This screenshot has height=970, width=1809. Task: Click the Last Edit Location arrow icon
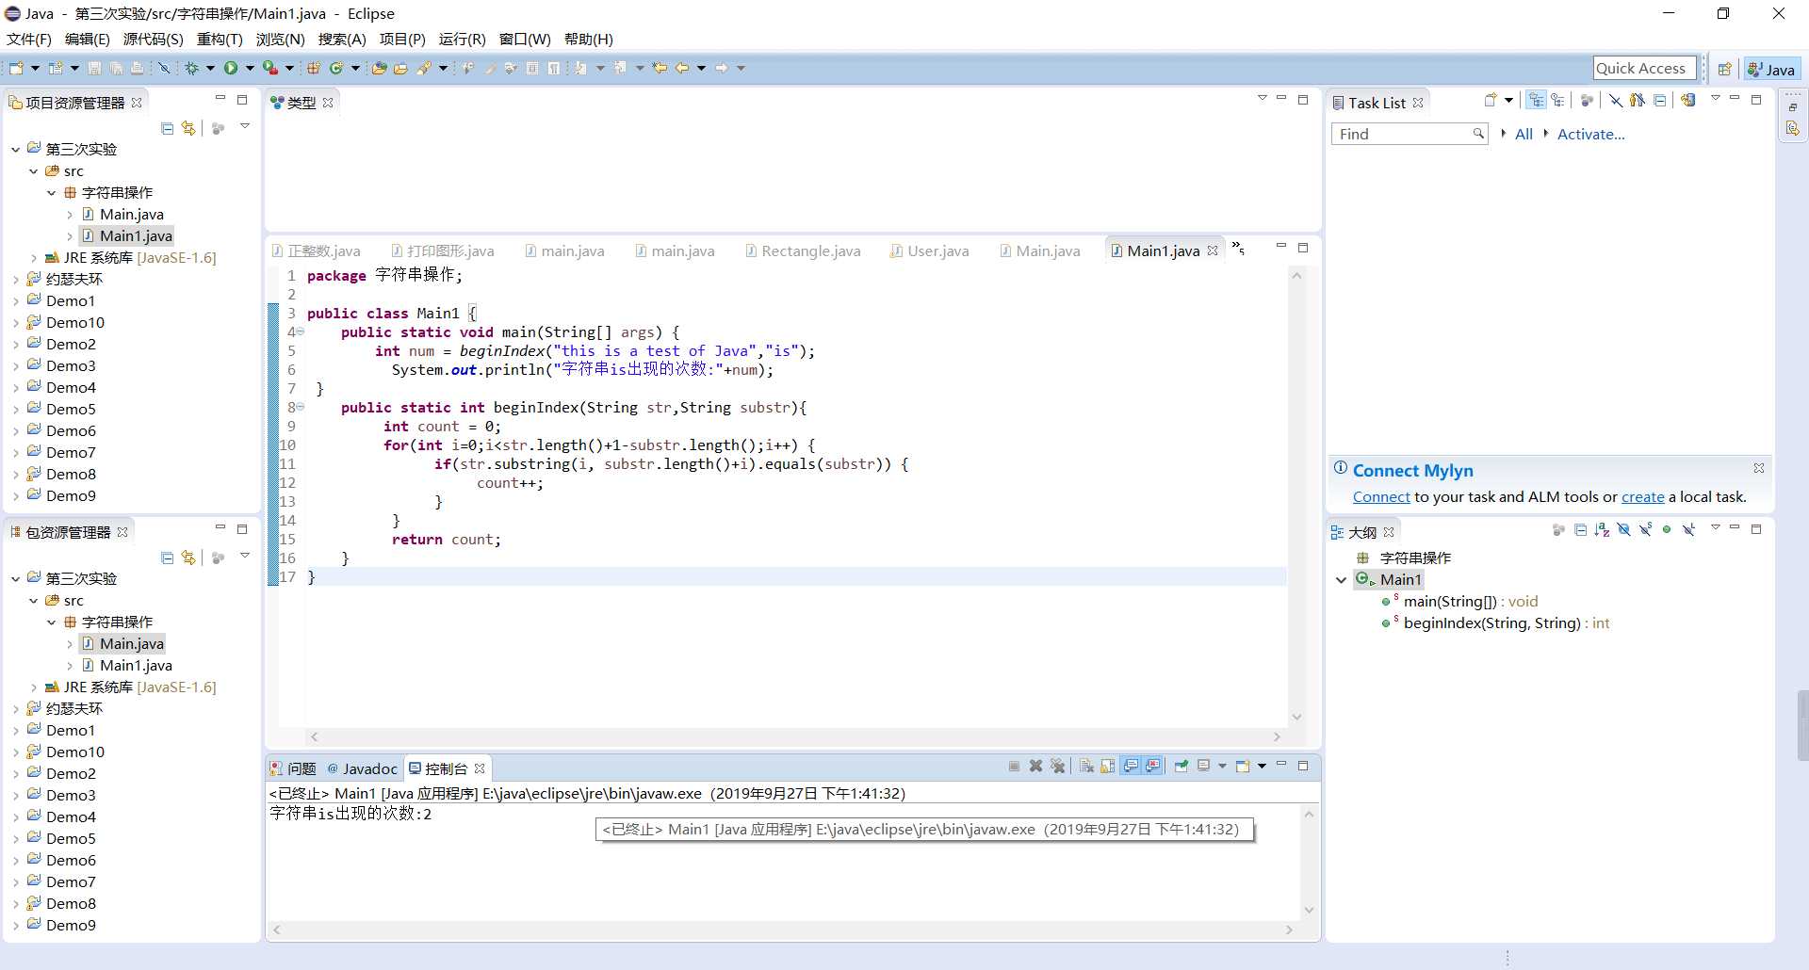(660, 68)
